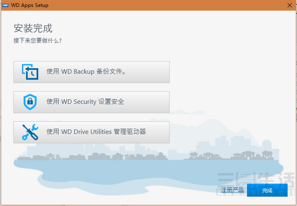
Task: Close the WD Apps Setup window
Action: [x=289, y=5]
